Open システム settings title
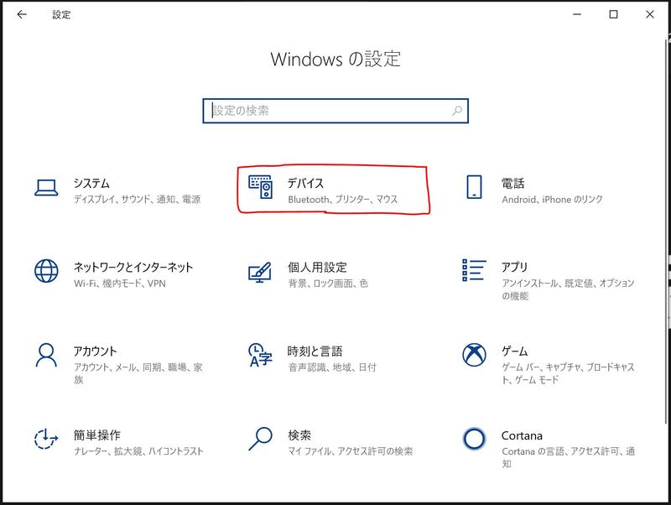This screenshot has width=671, height=505. pos(91,183)
